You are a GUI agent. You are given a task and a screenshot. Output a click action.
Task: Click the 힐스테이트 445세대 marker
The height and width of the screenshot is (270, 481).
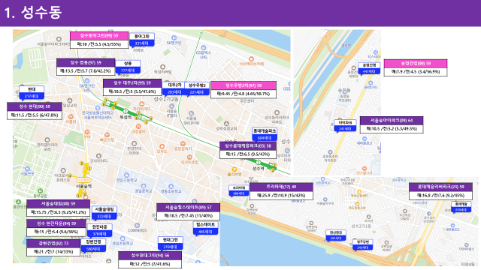[x=205, y=228]
